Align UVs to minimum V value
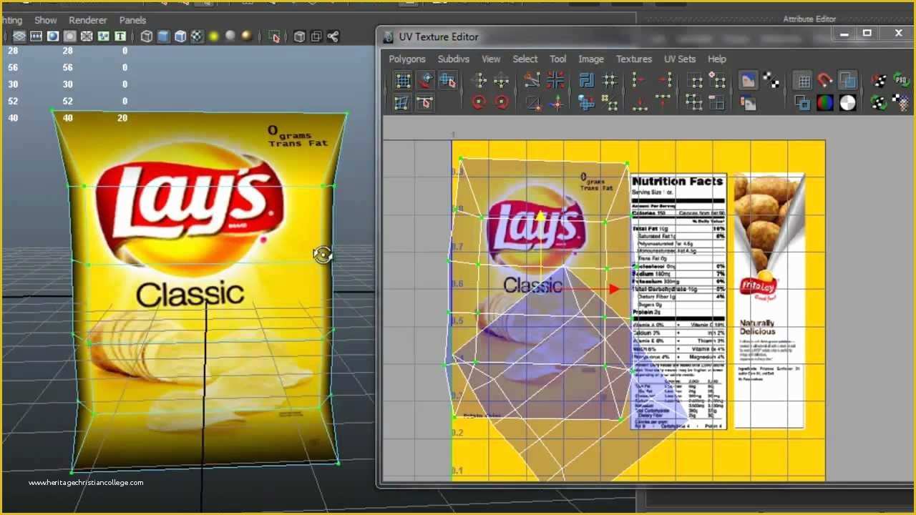 pyautogui.click(x=640, y=102)
